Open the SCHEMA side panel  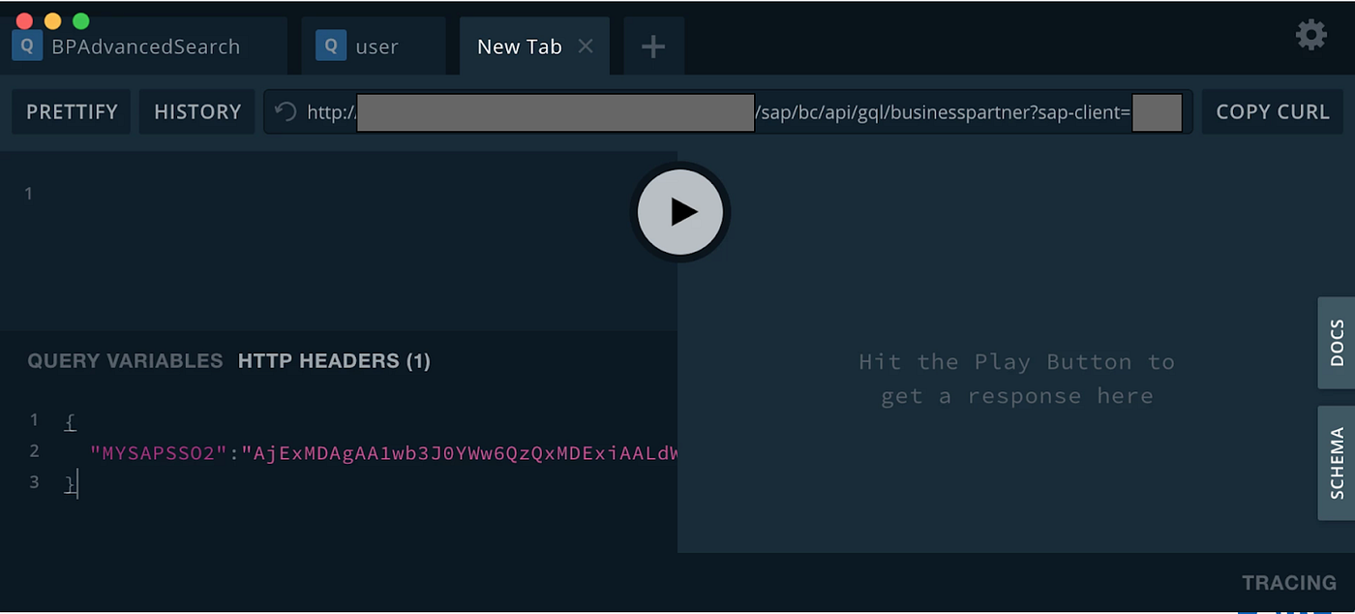(x=1337, y=463)
